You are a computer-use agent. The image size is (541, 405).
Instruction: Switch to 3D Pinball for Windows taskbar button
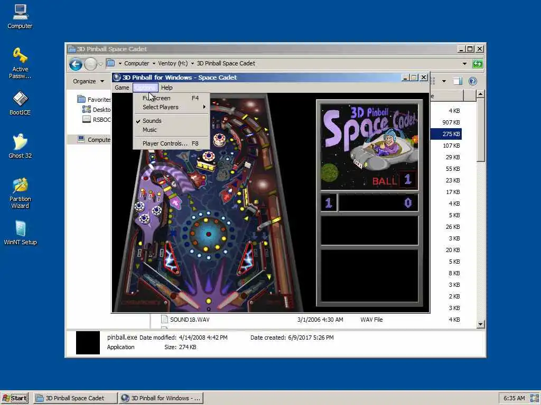pos(161,398)
